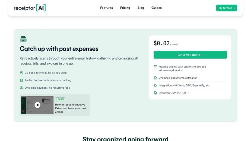Open the Features menu item

click(x=106, y=8)
